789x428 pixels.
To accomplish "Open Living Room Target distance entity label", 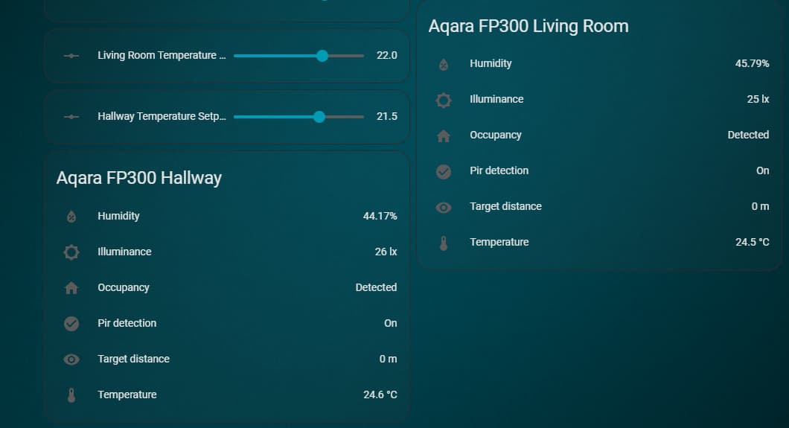I will (505, 206).
